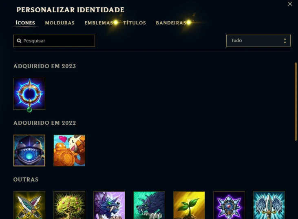This screenshot has width=298, height=219.
Task: Switch to the Bandeiras tab
Action: [171, 23]
